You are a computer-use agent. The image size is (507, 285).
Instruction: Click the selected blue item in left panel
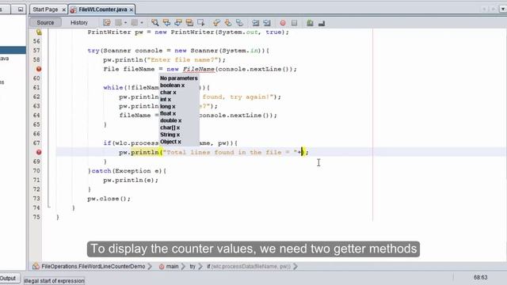13,50
